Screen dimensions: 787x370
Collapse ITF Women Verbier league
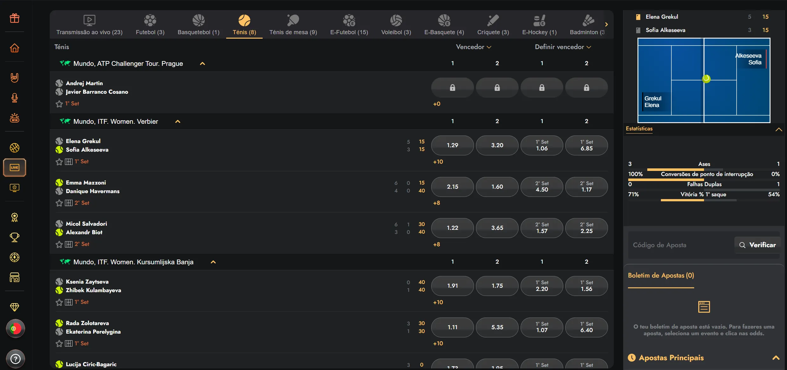(x=178, y=122)
